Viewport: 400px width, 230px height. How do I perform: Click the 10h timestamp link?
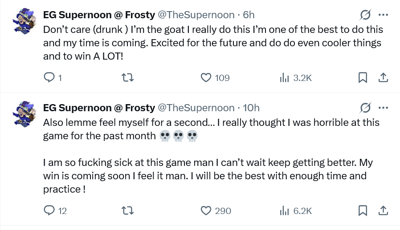(x=251, y=108)
